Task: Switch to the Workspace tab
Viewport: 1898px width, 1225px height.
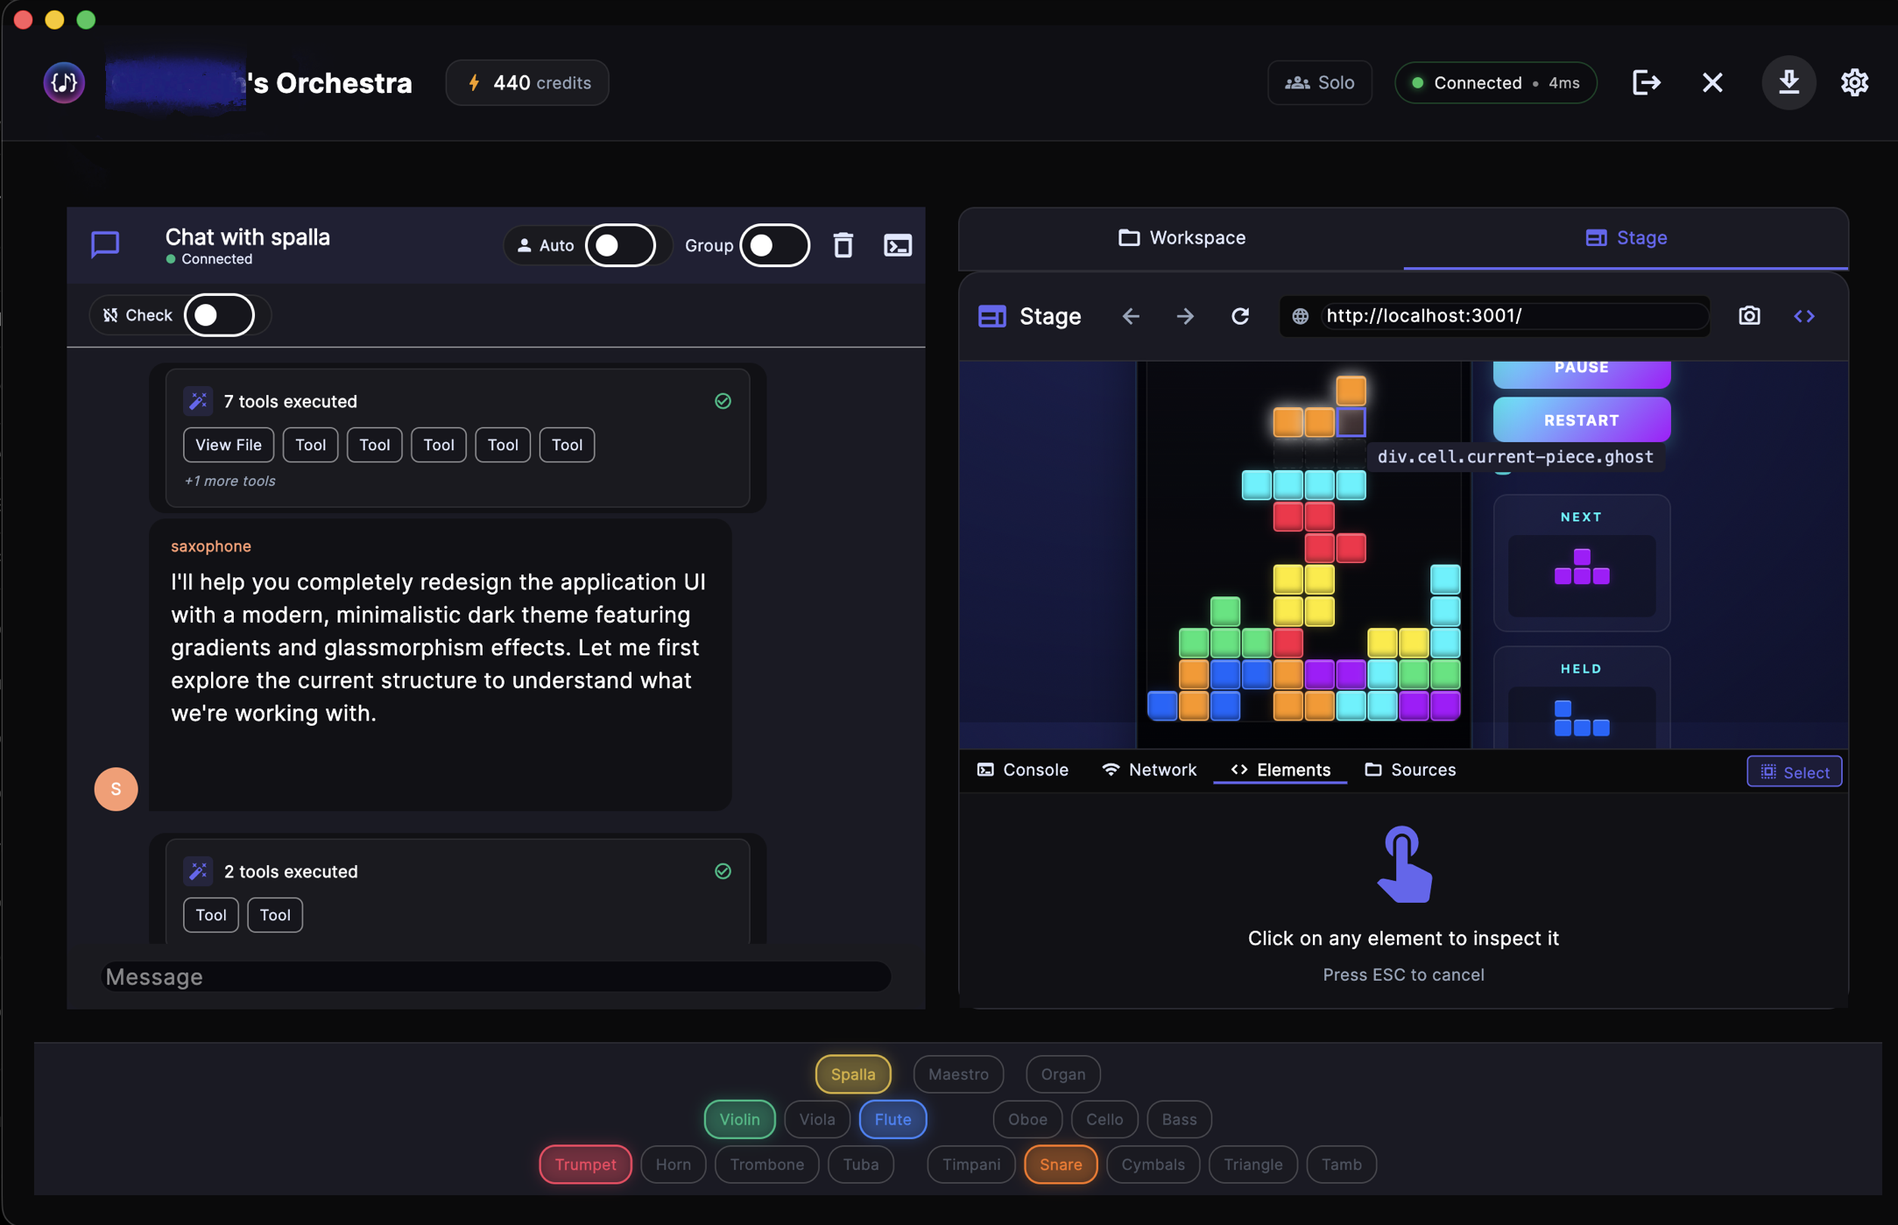Action: pos(1182,238)
